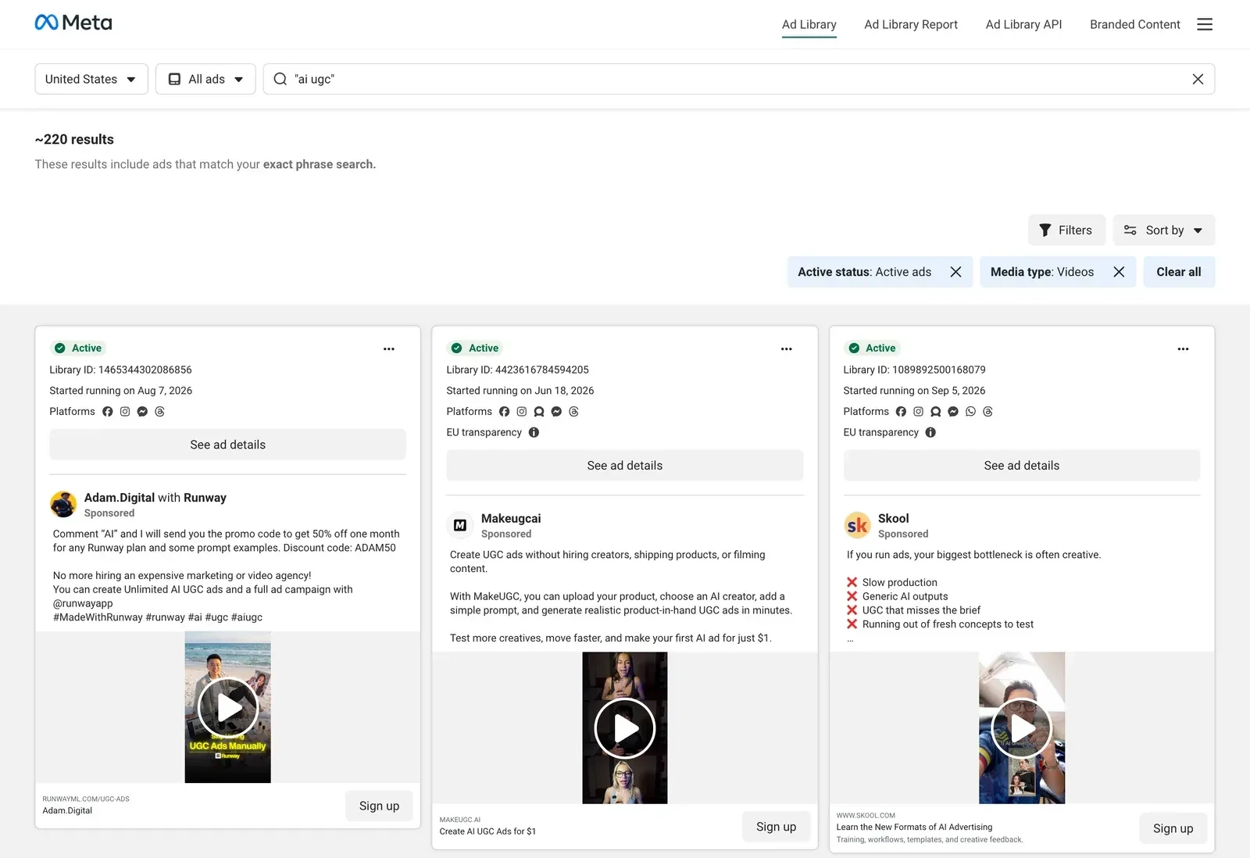Viewport: 1250px width, 858px height.
Task: Open the three-dot menu on Makeugcai ad
Action: click(786, 349)
